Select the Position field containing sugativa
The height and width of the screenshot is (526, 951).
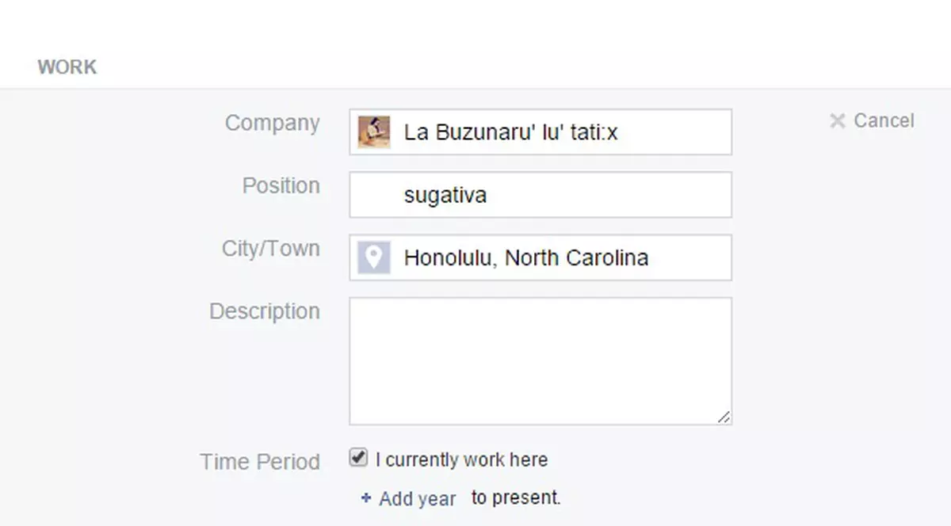540,194
